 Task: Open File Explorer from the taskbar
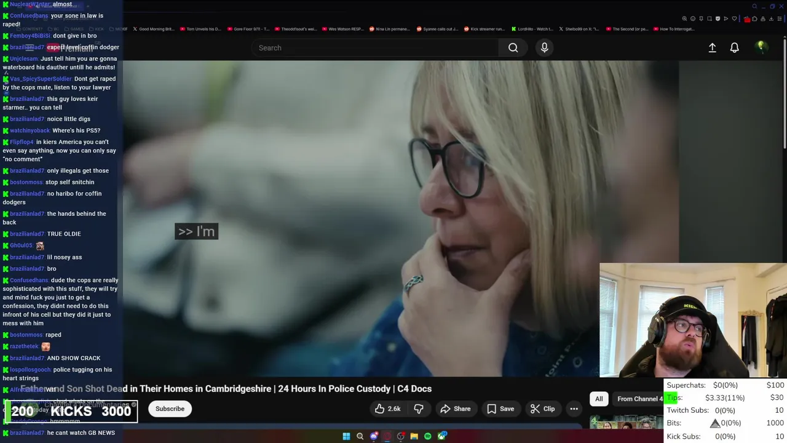click(414, 436)
